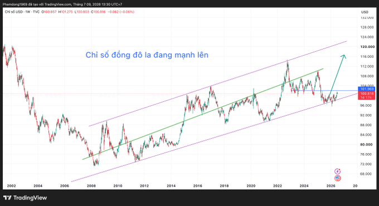
Task: Click the 1d 17h countdown label
Action: point(366,97)
